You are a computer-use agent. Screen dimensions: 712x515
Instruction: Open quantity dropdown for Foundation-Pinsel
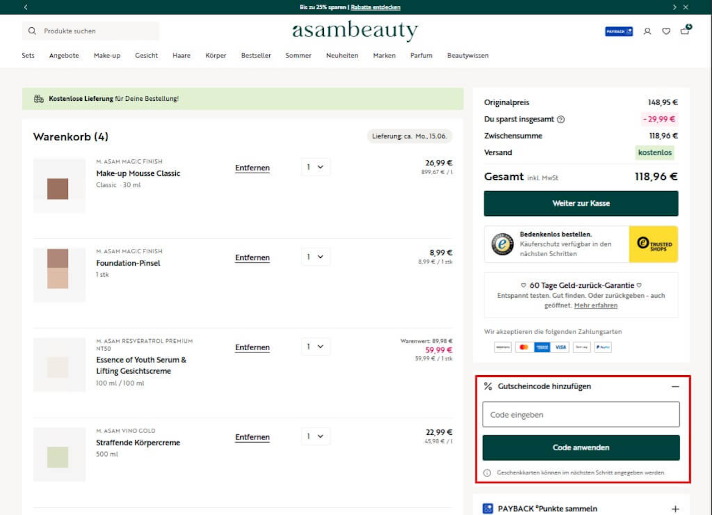315,257
